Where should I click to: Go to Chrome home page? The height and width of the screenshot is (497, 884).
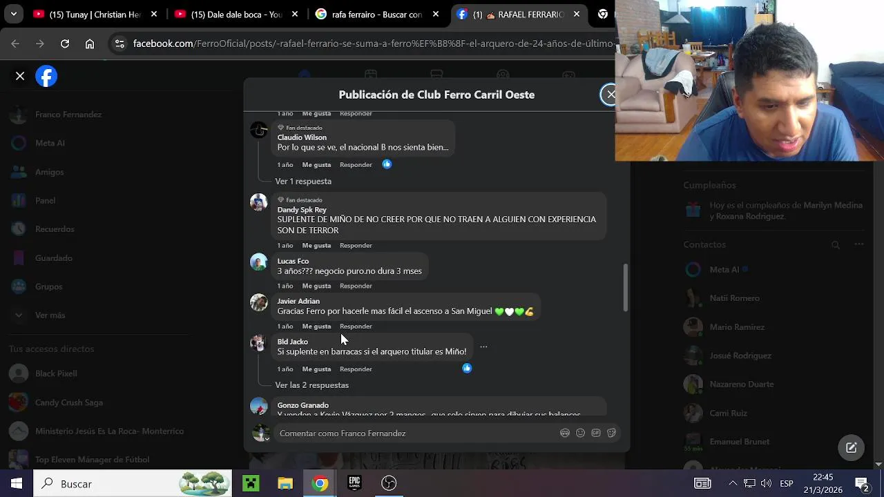[90, 43]
